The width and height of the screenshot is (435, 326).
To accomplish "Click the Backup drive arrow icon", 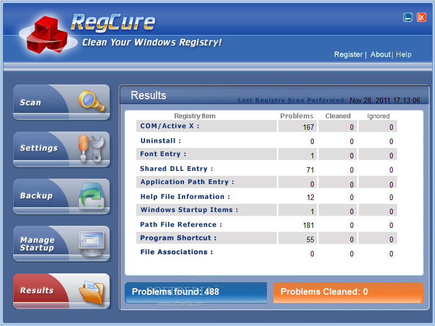I will point(92,196).
